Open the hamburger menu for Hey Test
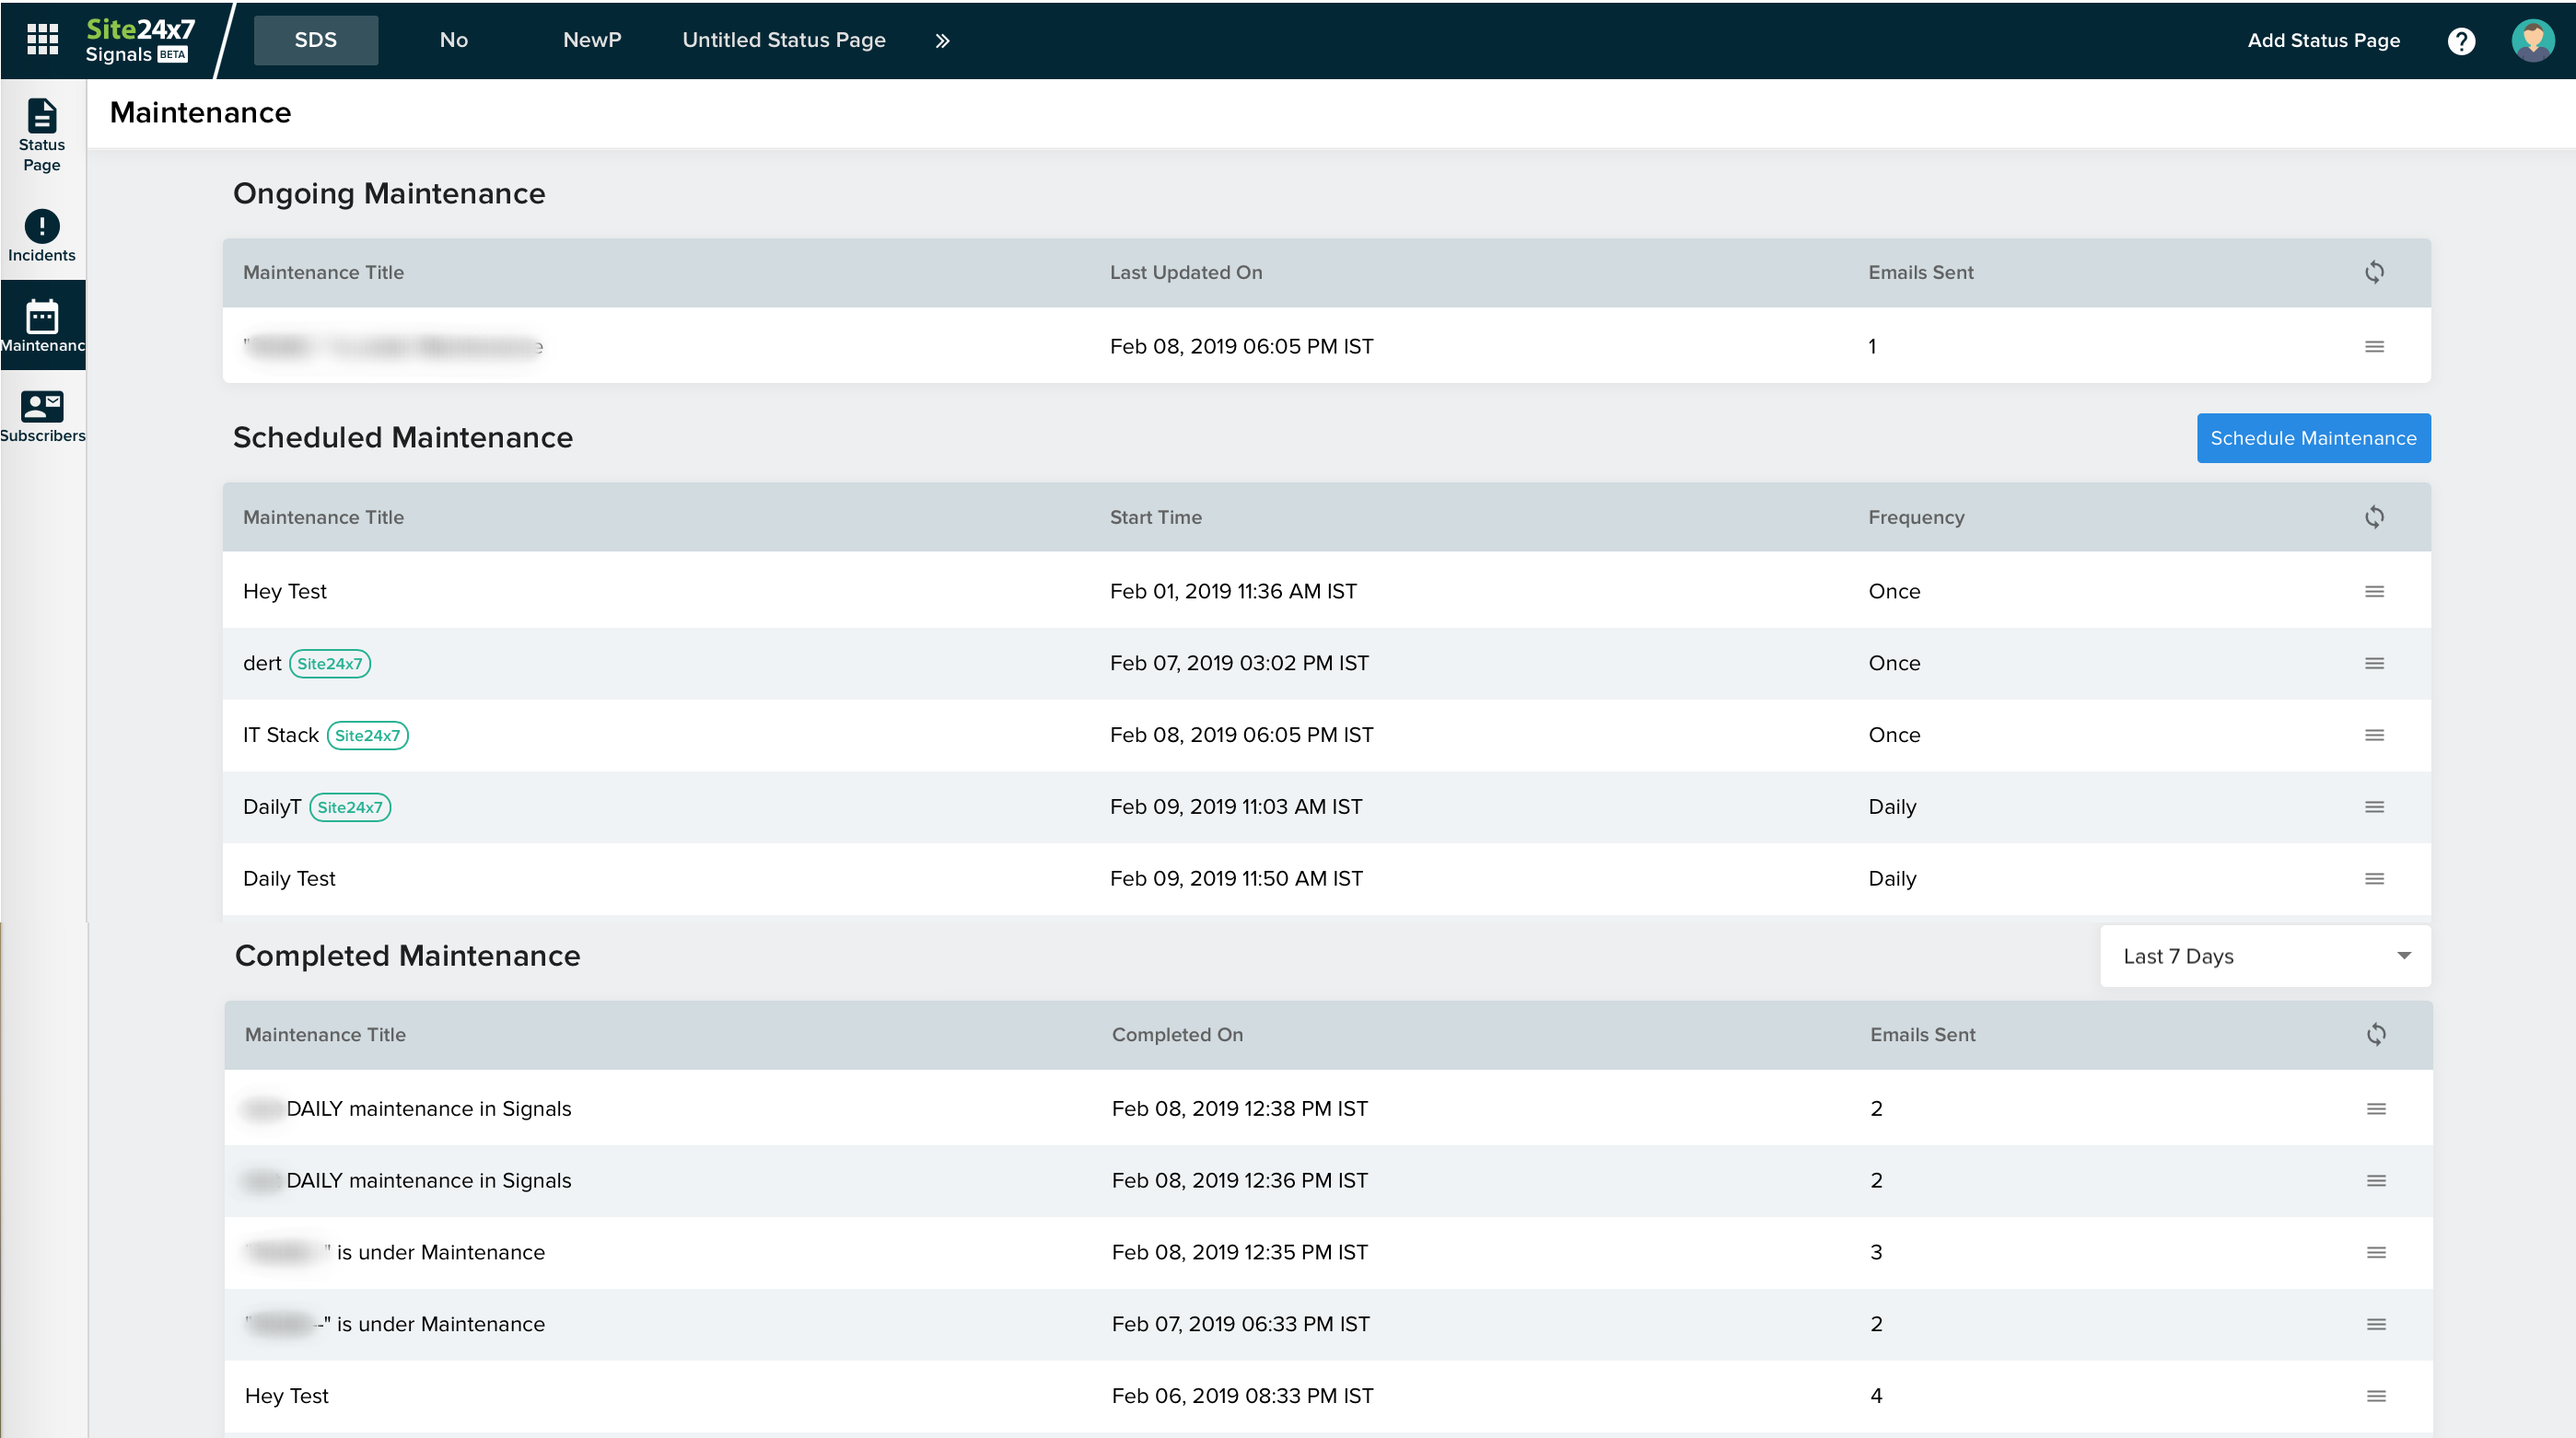The width and height of the screenshot is (2576, 1438). 2374,591
